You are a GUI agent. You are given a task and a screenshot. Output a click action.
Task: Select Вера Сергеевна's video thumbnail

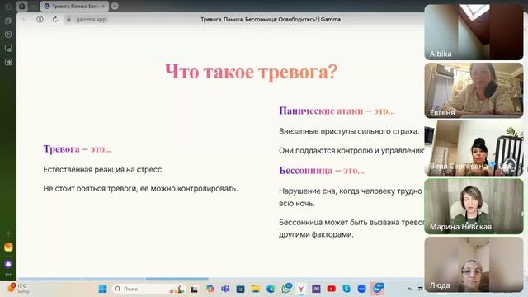click(x=474, y=148)
